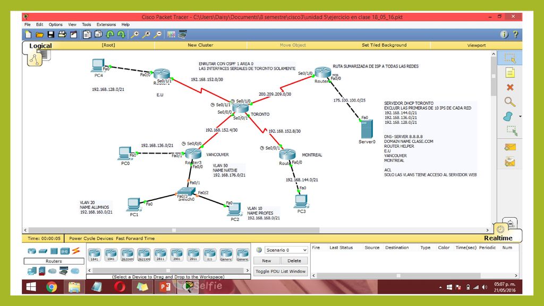544x306 pixels.
Task: Open the Drawing Palette icon
Action: 171,35
